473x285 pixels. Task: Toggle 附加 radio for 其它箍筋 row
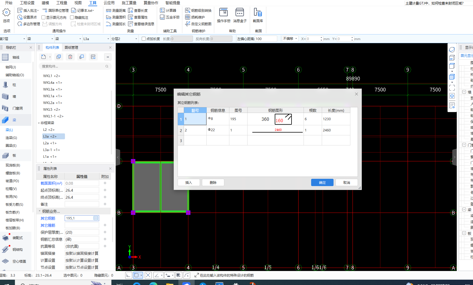tap(105, 225)
